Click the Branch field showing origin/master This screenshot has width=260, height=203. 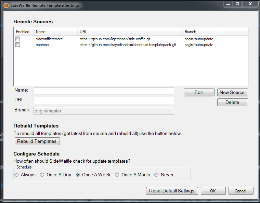pyautogui.click(x=104, y=111)
